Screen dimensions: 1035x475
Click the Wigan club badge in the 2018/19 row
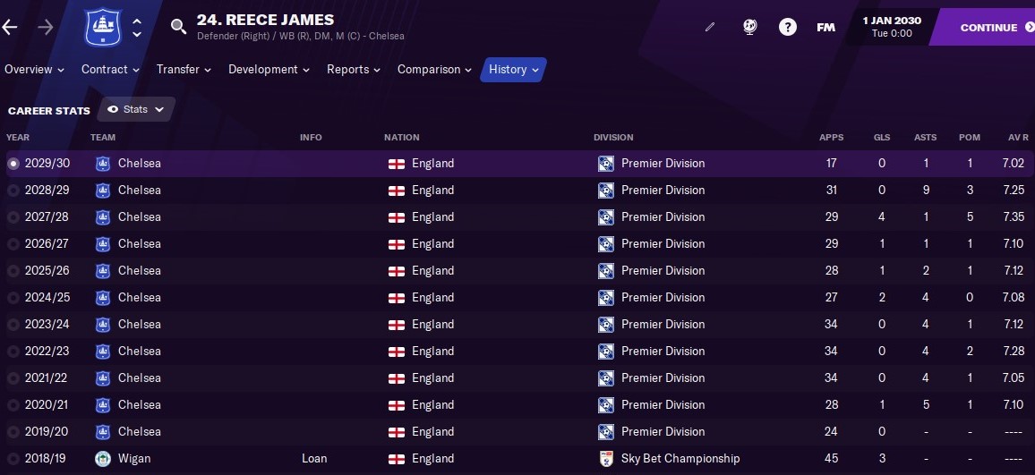(103, 458)
